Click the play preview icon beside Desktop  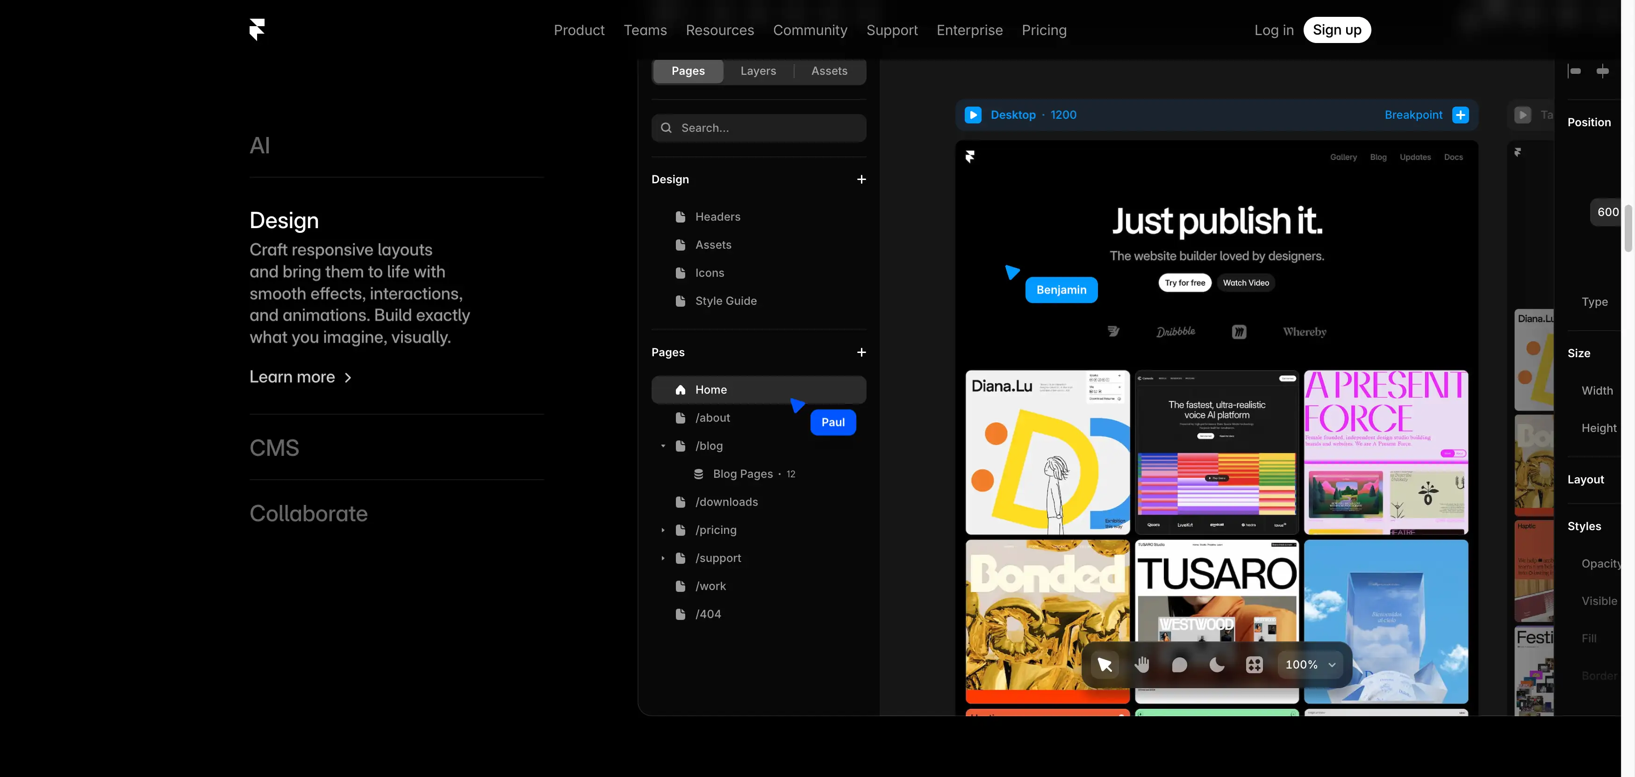[973, 115]
